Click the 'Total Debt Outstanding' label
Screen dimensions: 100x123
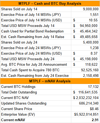point(19,92)
